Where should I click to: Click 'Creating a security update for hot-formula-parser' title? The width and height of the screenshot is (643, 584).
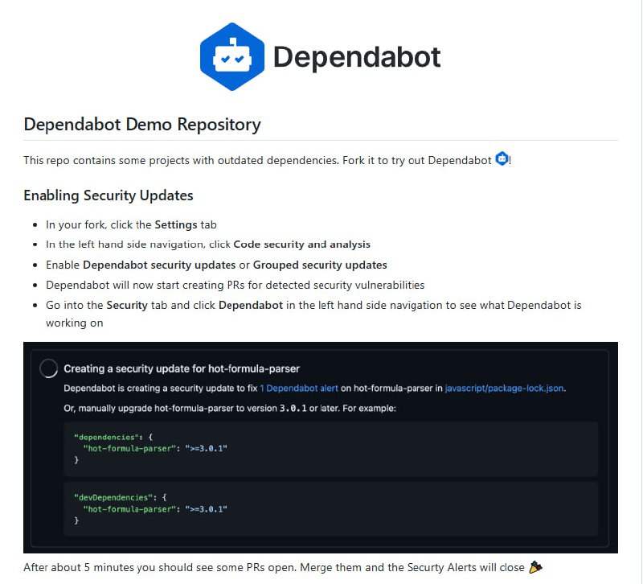point(182,368)
